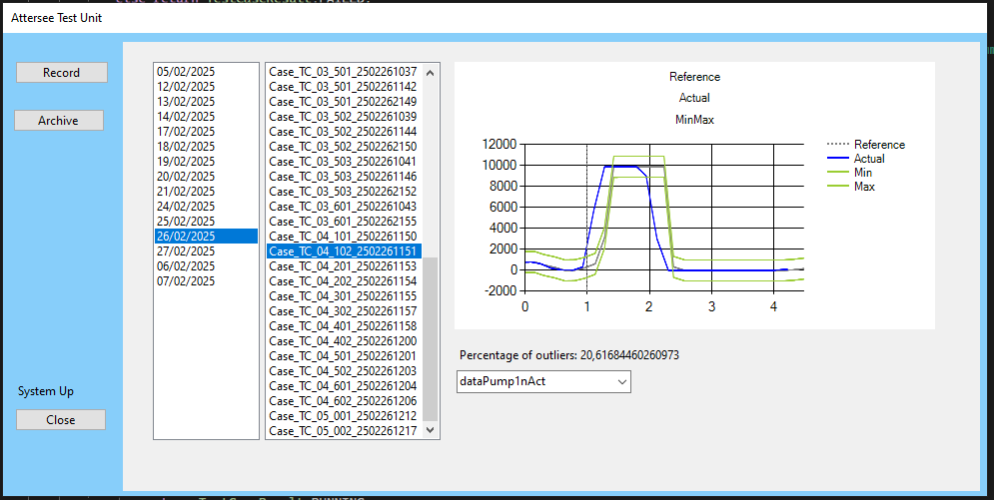This screenshot has height=500, width=994.
Task: Select Case_TC_04_502_2502261203
Action: pyautogui.click(x=345, y=371)
